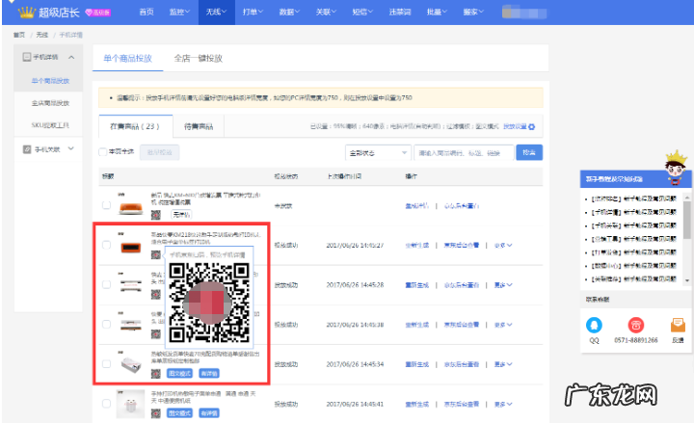
Task: Go to 首页 in top navigation
Action: pyautogui.click(x=147, y=12)
